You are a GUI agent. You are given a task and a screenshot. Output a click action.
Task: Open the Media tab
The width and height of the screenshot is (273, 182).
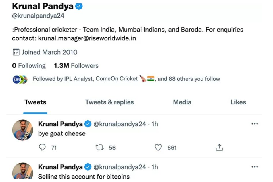pyautogui.click(x=182, y=102)
